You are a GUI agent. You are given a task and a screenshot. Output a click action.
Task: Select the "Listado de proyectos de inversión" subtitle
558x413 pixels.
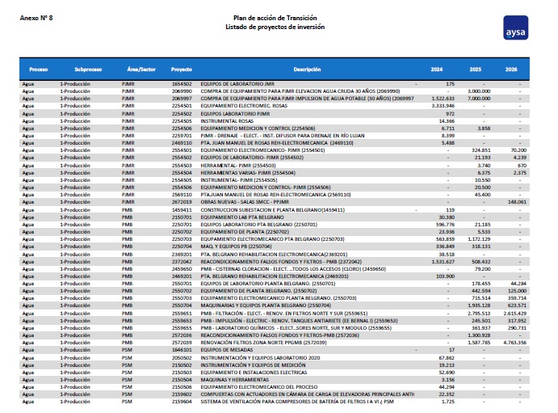(275, 26)
